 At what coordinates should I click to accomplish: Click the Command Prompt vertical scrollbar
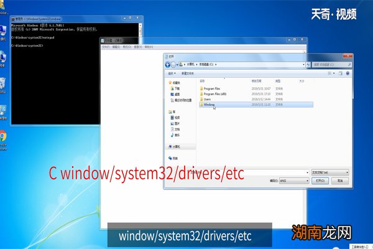pos(140,31)
